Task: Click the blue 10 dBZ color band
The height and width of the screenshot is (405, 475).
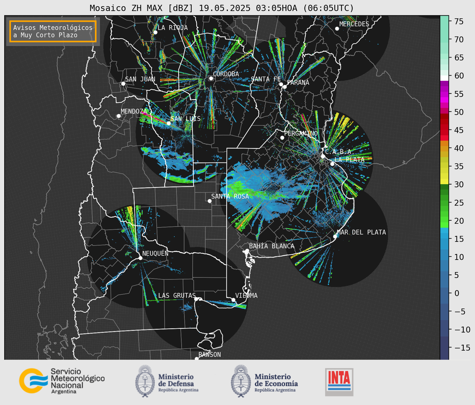Action: [x=444, y=257]
